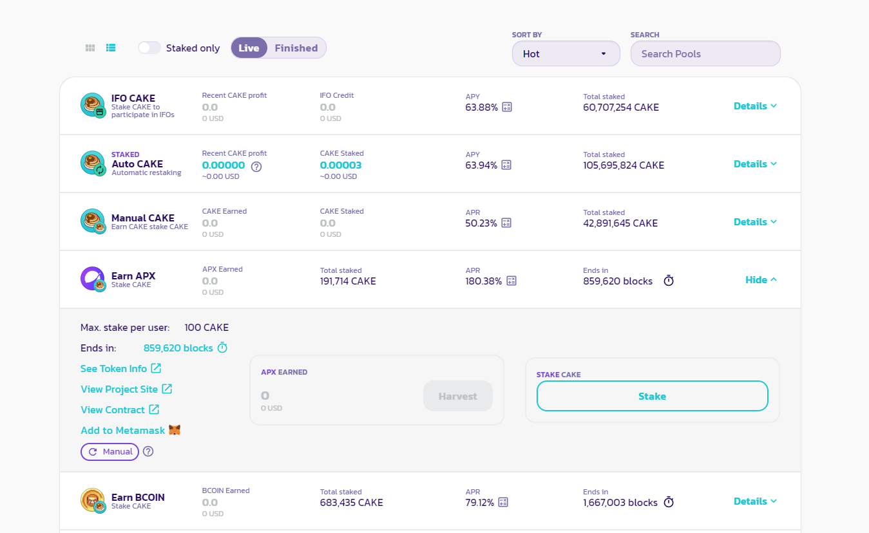This screenshot has height=533, width=869.
Task: Click the 0.00003 CAKE Staked amount
Action: click(341, 165)
